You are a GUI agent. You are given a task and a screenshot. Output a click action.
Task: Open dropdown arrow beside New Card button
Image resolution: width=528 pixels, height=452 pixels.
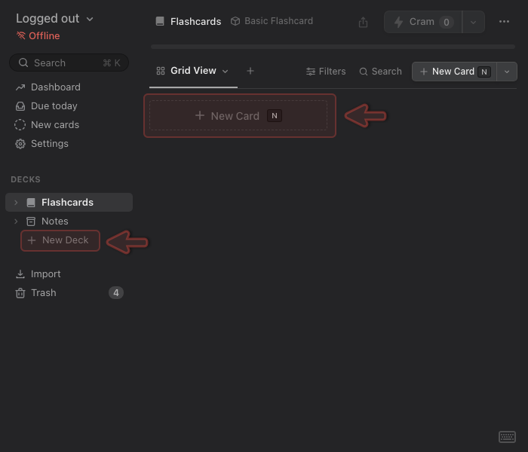pyautogui.click(x=506, y=72)
